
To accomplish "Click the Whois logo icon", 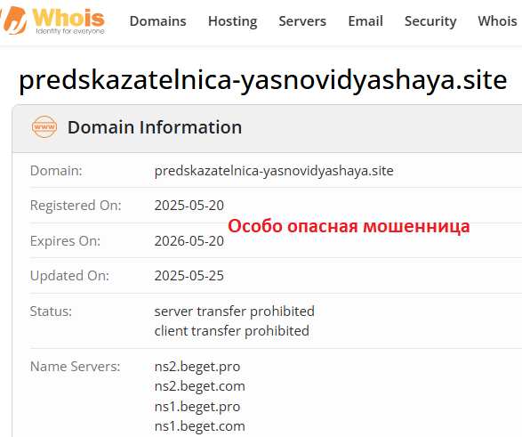I will [13, 20].
